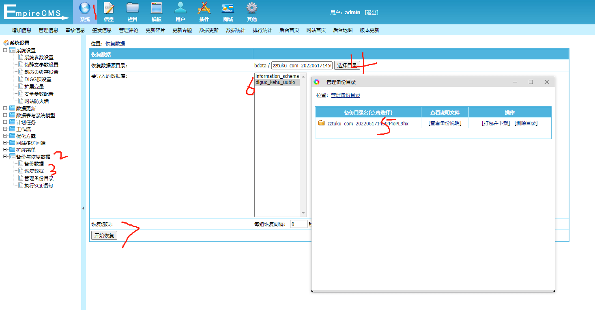
Task: Expand the 优化方案 tree node
Action: (x=5, y=136)
